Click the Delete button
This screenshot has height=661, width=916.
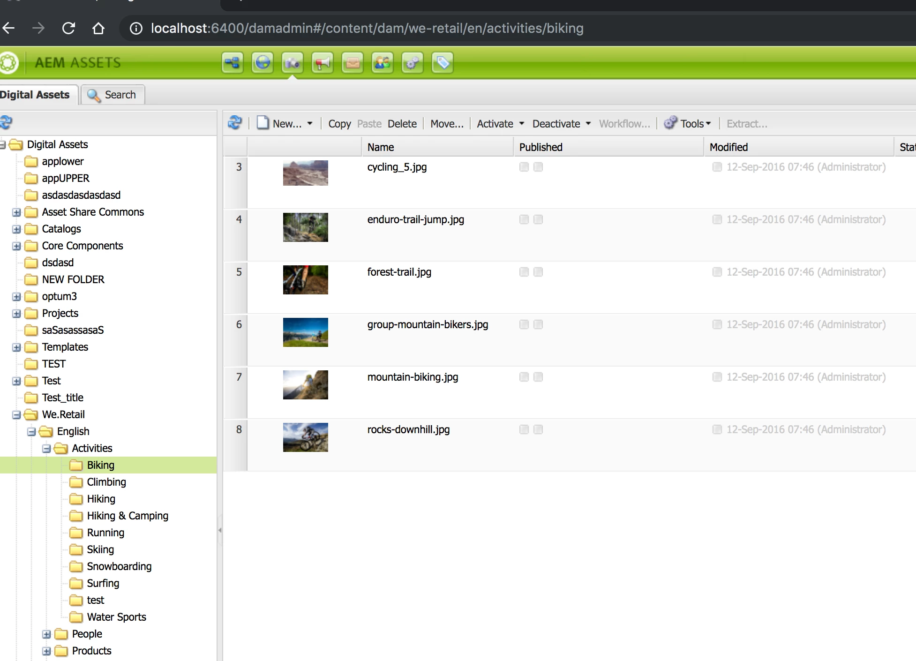[x=402, y=124]
